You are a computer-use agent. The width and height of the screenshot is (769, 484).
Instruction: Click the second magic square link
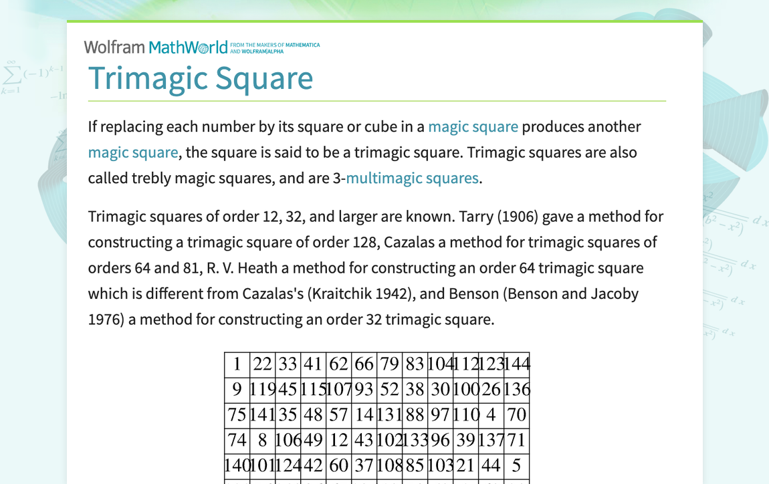pyautogui.click(x=133, y=152)
